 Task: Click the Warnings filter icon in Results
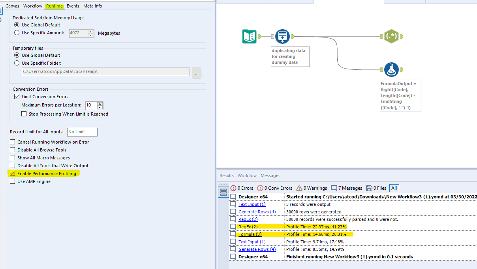(301, 188)
